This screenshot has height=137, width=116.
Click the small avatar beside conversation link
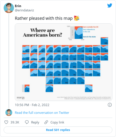coord(9,113)
